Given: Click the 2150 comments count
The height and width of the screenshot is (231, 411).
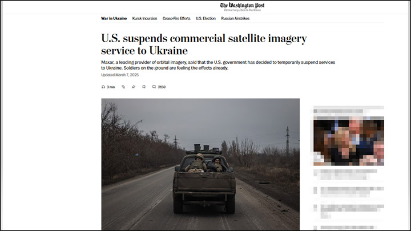Looking at the screenshot, I should click(x=162, y=87).
